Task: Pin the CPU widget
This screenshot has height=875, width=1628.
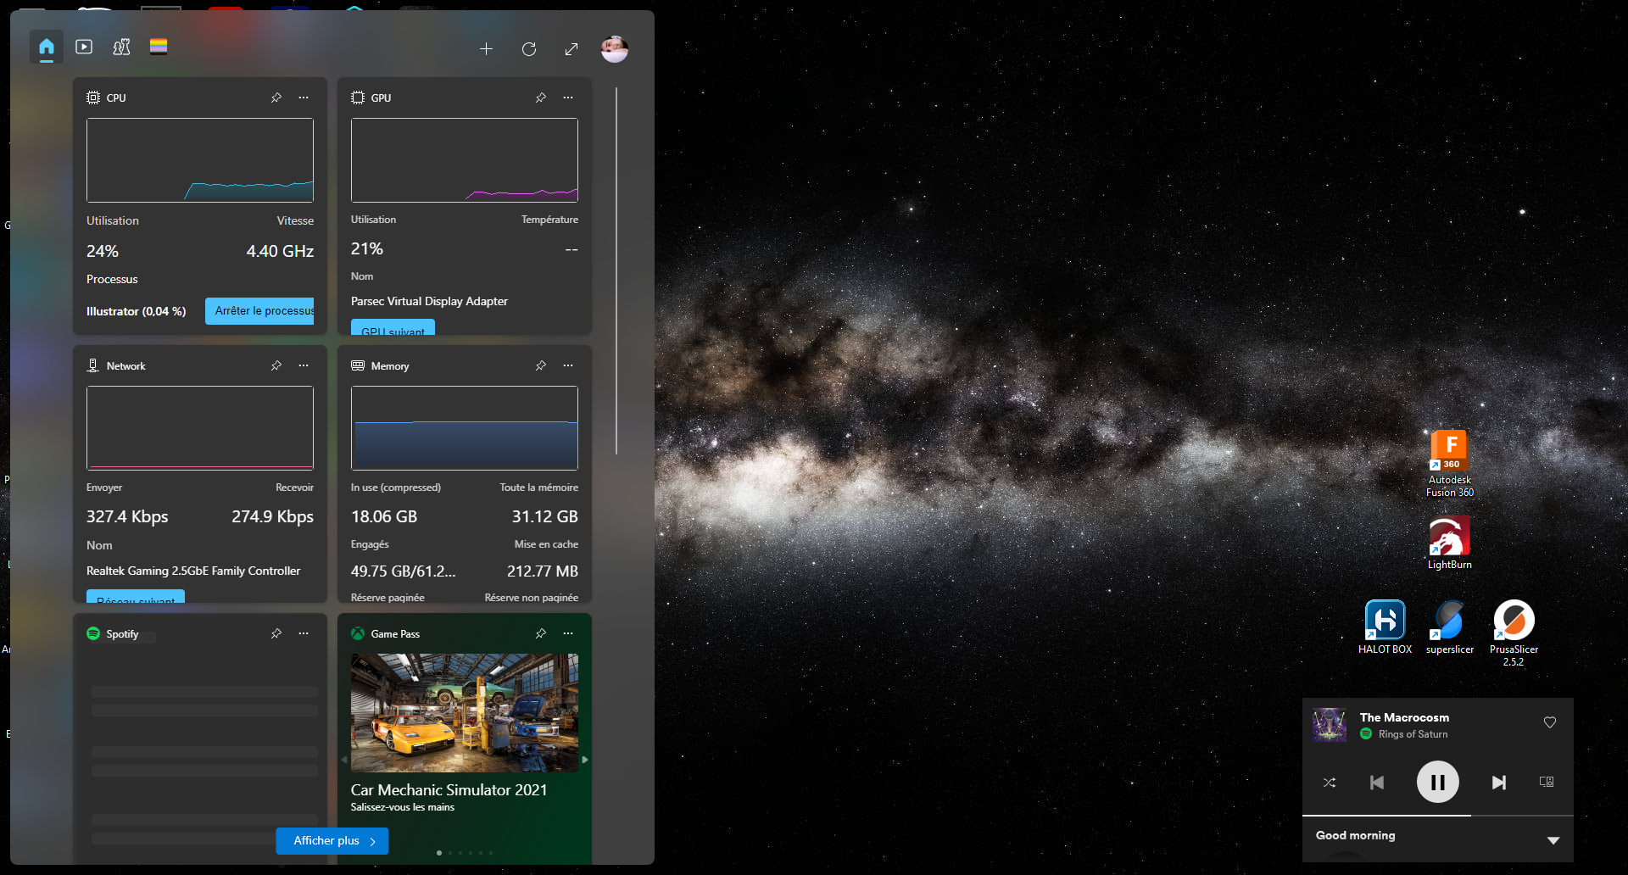Action: click(x=276, y=98)
